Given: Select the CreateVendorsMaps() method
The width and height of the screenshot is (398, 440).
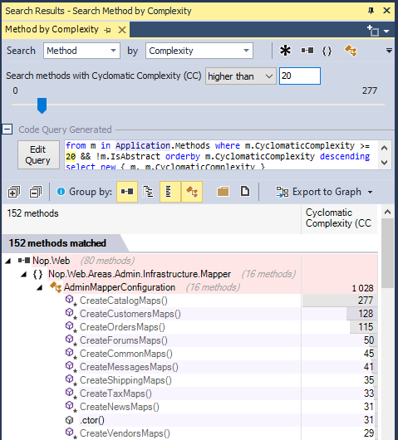Looking at the screenshot, I should tap(125, 433).
